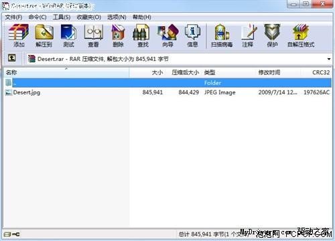This screenshot has width=335, height=241.
Task: Sort by 大小 column header
Action: coord(147,72)
